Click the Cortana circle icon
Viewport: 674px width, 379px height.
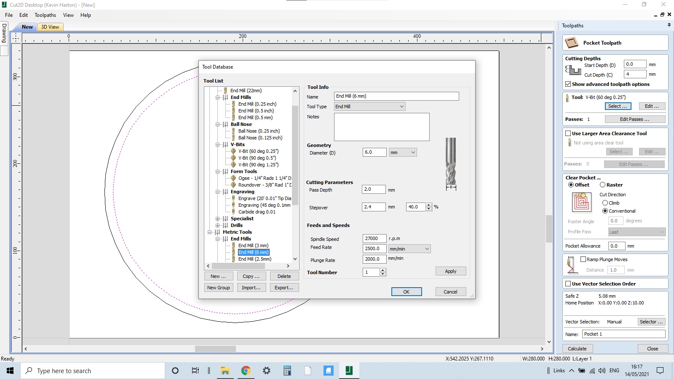pos(175,371)
